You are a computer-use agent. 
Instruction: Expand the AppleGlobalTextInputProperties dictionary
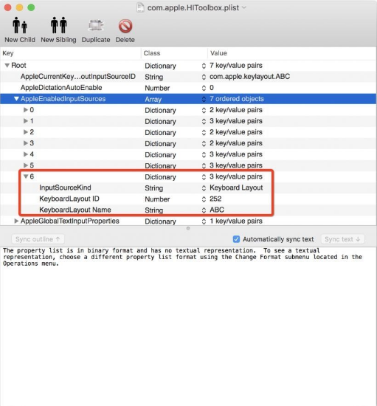[16, 221]
